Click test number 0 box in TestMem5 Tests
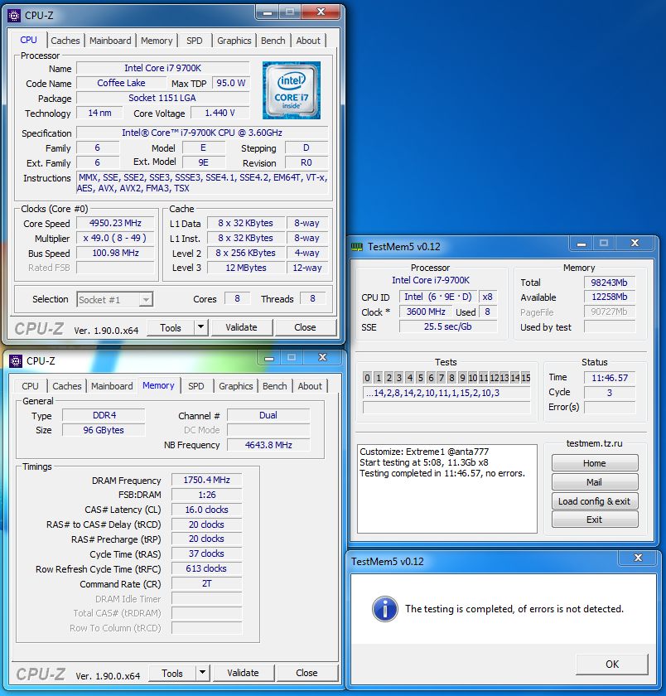Screen dimensions: 666x696 pyautogui.click(x=368, y=378)
